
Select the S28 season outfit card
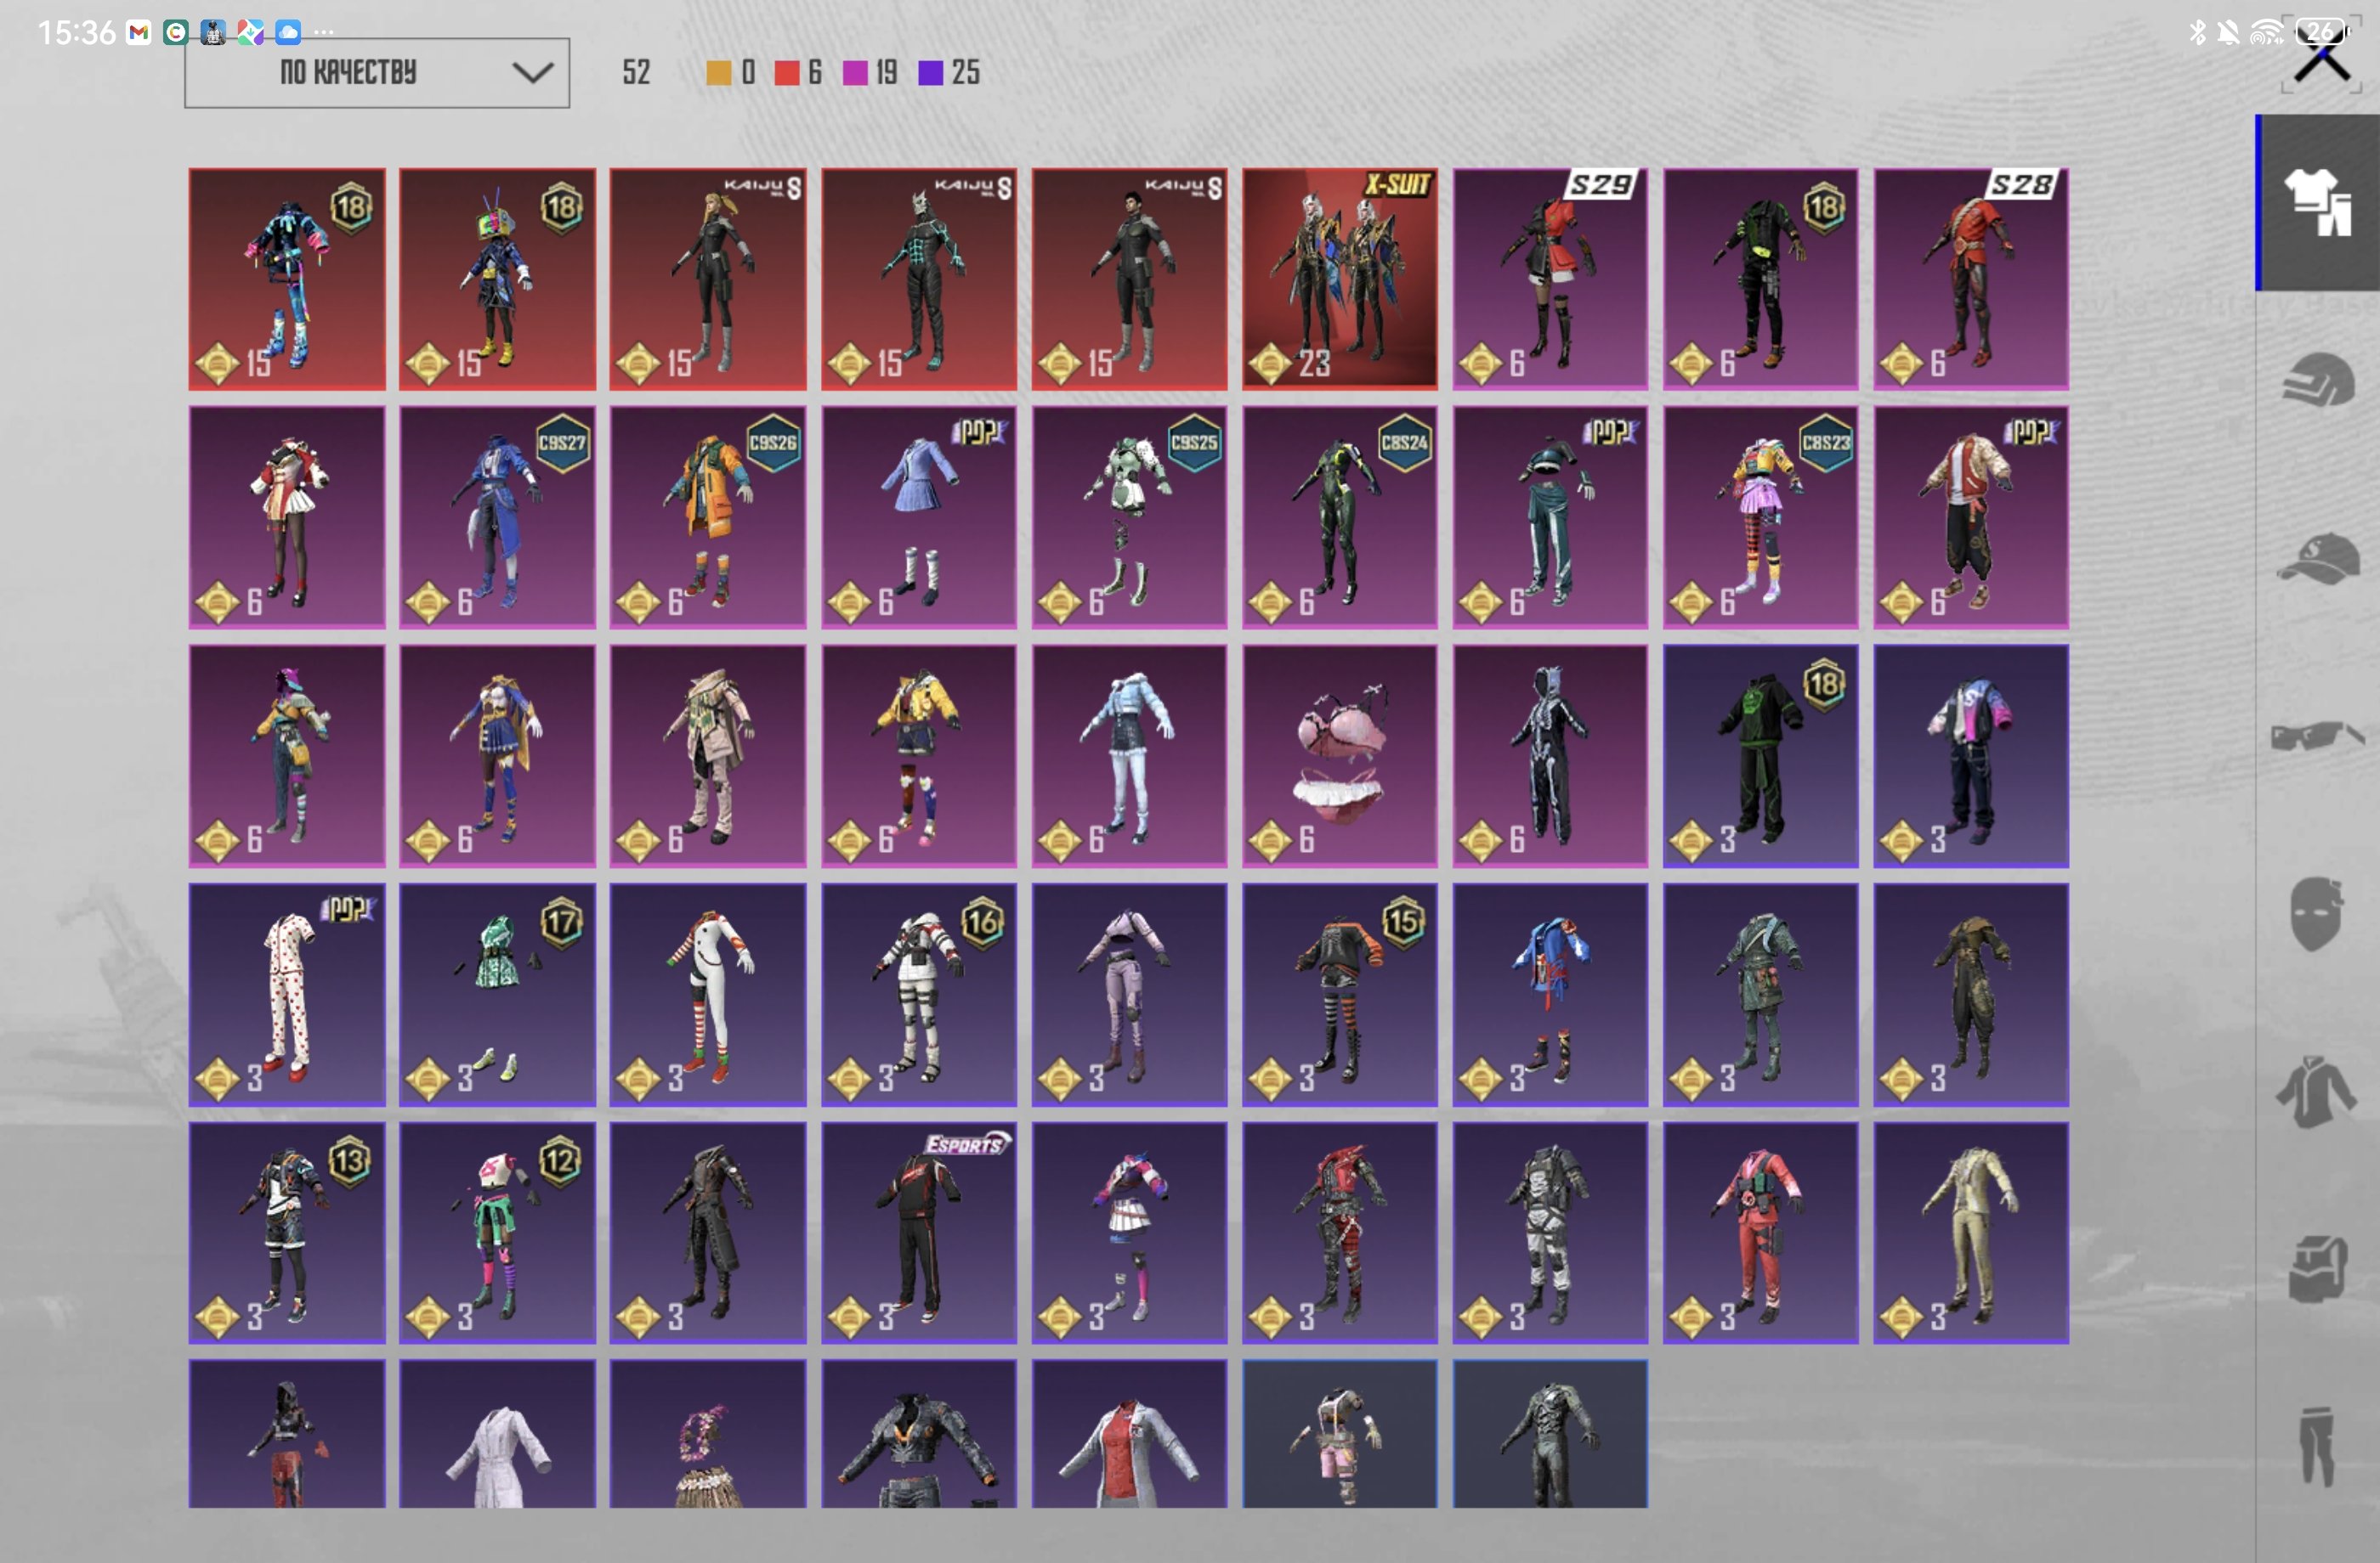[x=1971, y=279]
